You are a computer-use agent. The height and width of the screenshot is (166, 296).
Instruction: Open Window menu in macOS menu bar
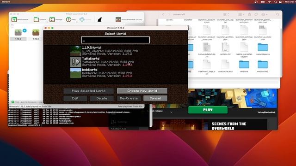click(x=6, y=2)
